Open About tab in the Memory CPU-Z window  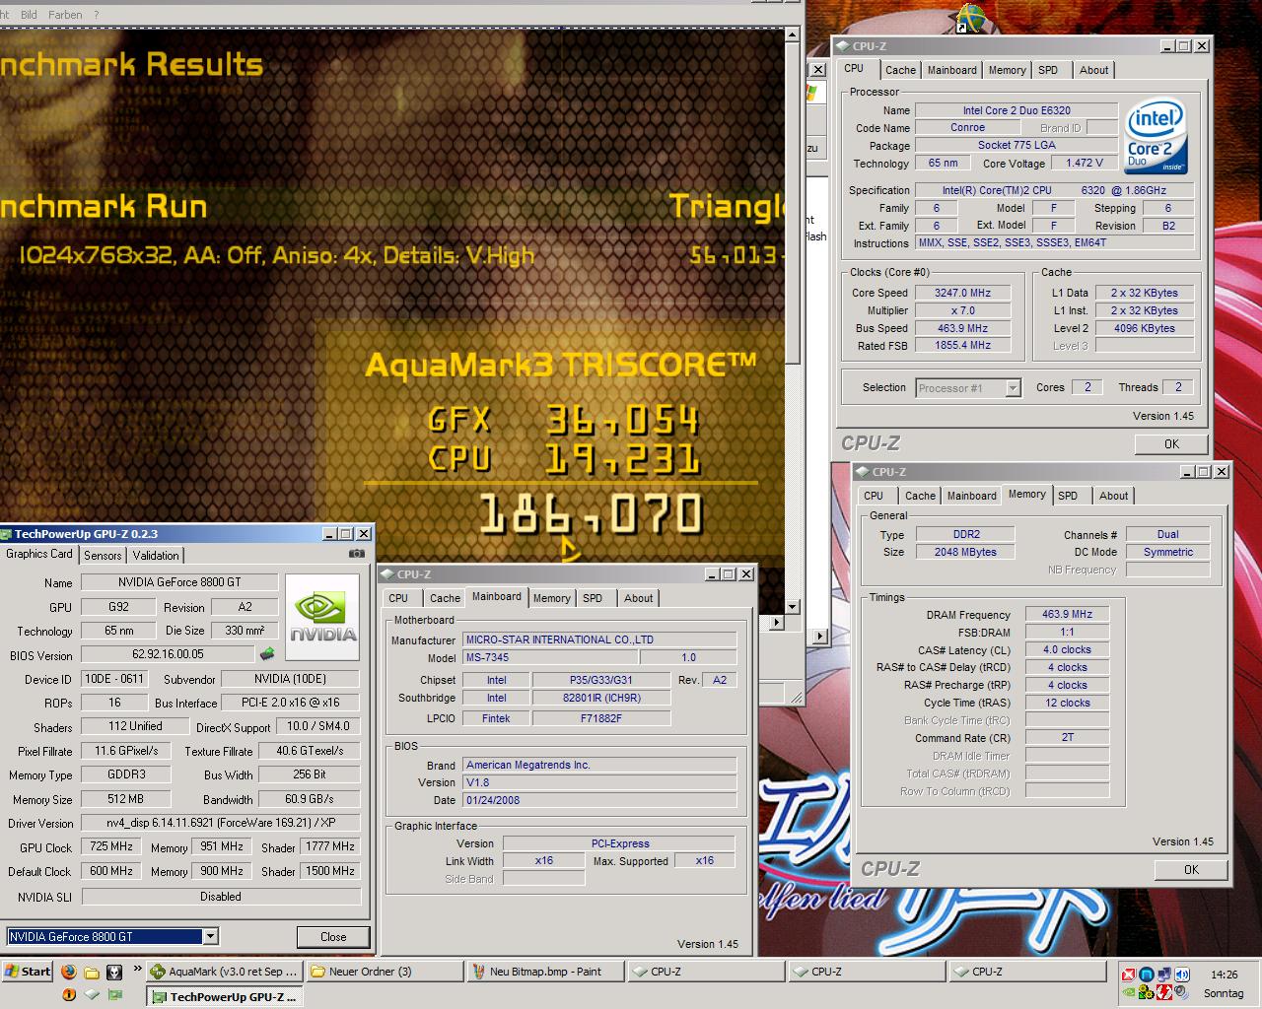pos(1114,496)
